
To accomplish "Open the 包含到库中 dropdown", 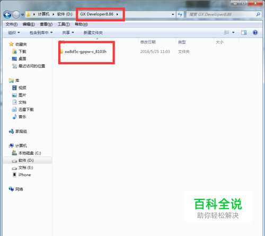I will tap(41, 33).
